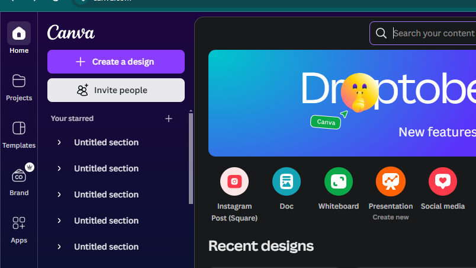
Task: Click the green Canva tag on banner
Action: pyautogui.click(x=326, y=122)
